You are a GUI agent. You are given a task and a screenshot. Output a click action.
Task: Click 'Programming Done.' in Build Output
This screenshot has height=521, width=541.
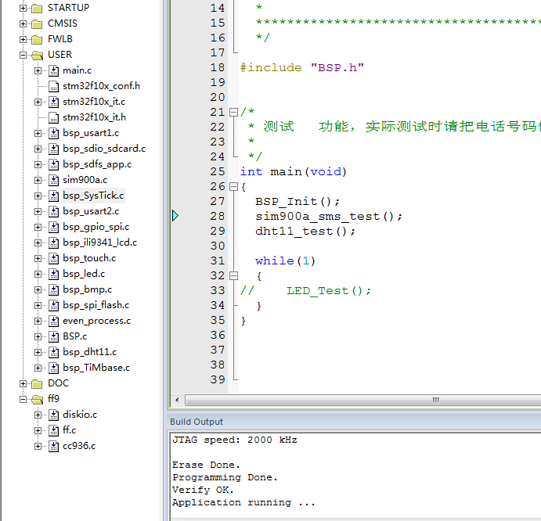point(225,477)
